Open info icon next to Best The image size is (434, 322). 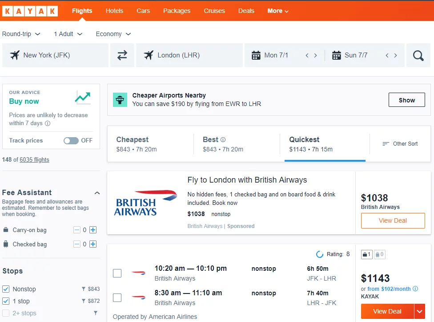pyautogui.click(x=223, y=140)
